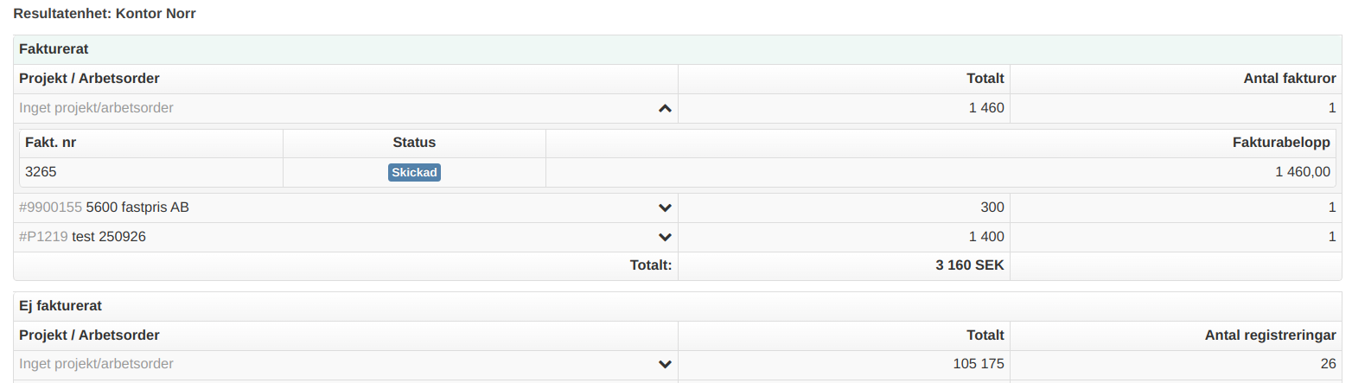Click the Fakturerat section header

[x=54, y=49]
